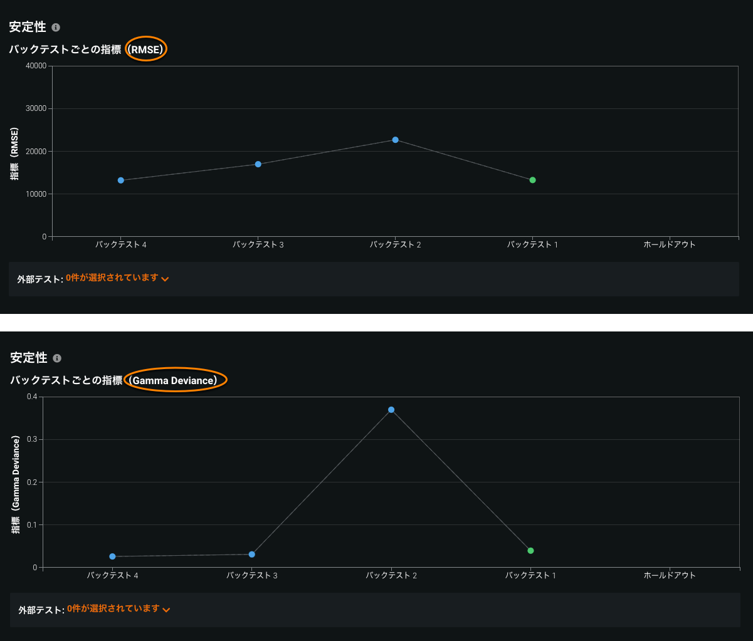Click the ホールドアウト axis label on the Gamma Deviance chart

tap(670, 575)
